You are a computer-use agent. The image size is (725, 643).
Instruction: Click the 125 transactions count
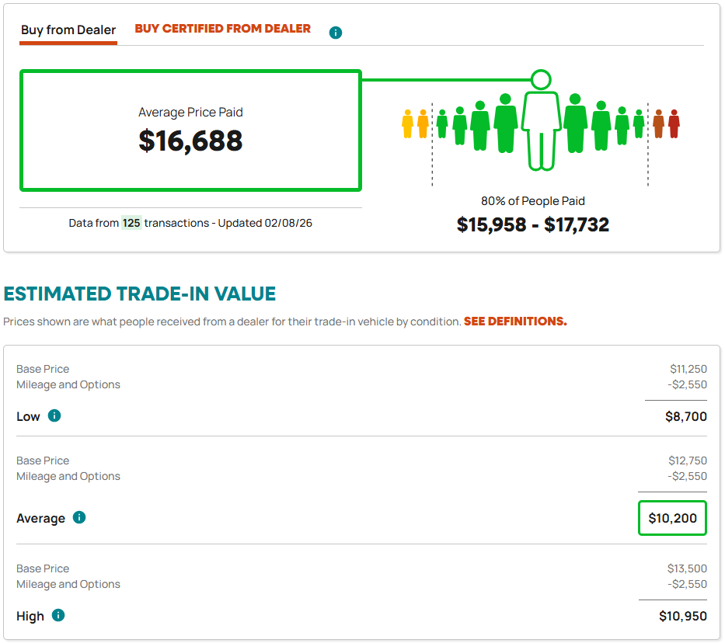(131, 223)
